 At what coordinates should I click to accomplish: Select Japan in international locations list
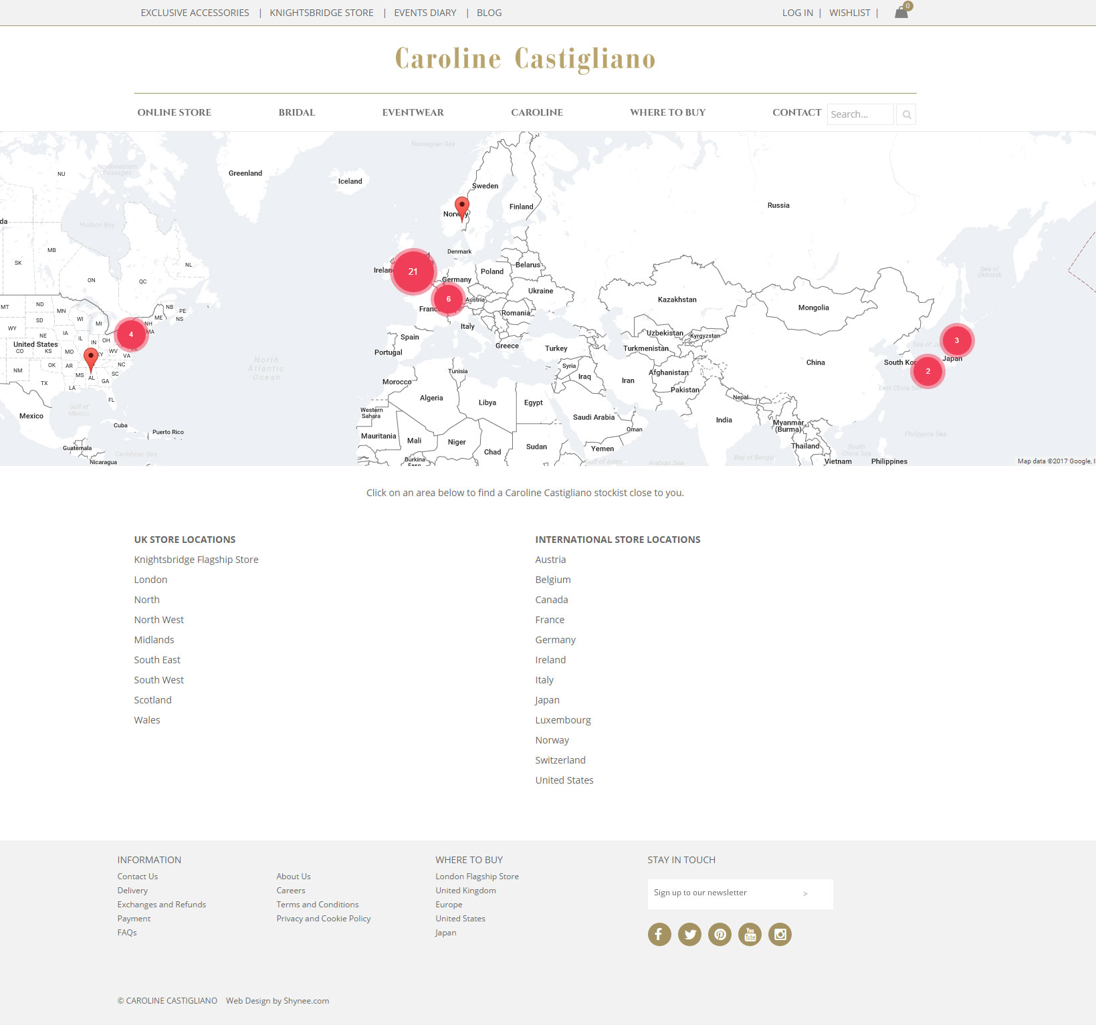pos(547,700)
